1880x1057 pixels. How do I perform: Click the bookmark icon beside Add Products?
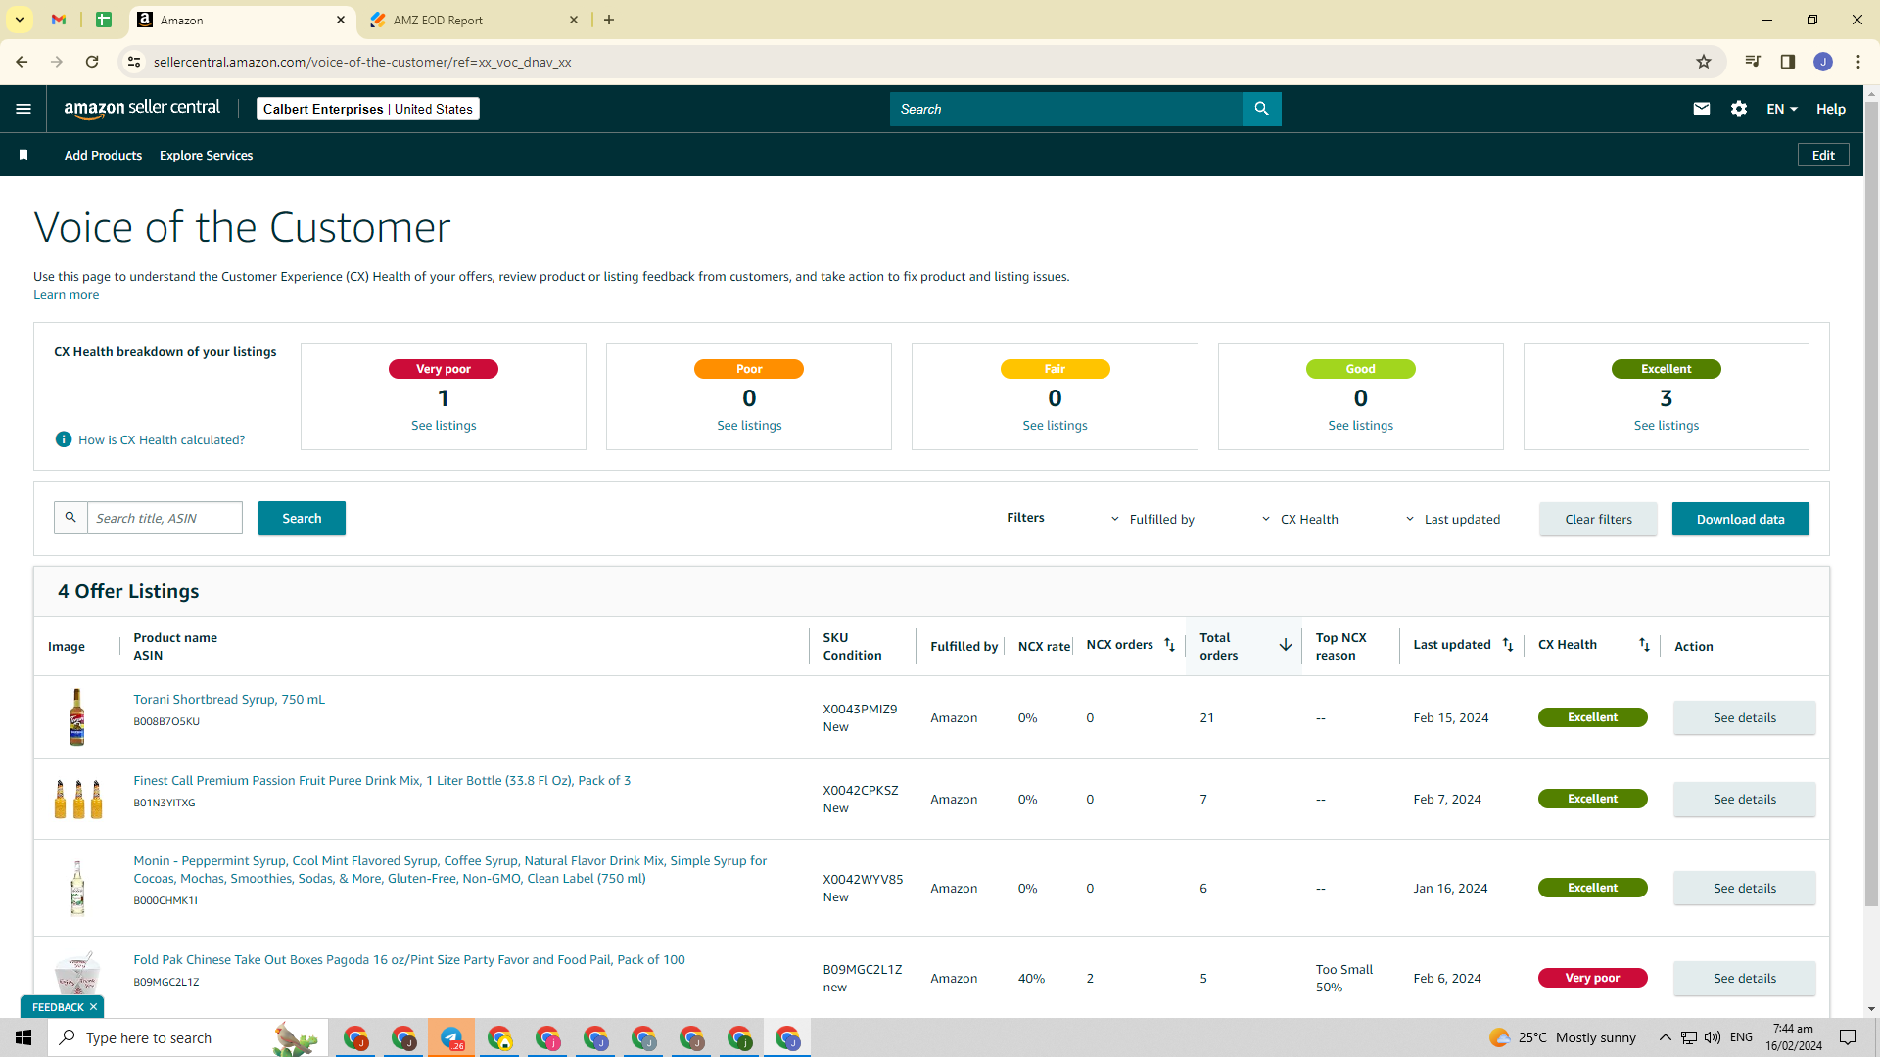pyautogui.click(x=23, y=155)
